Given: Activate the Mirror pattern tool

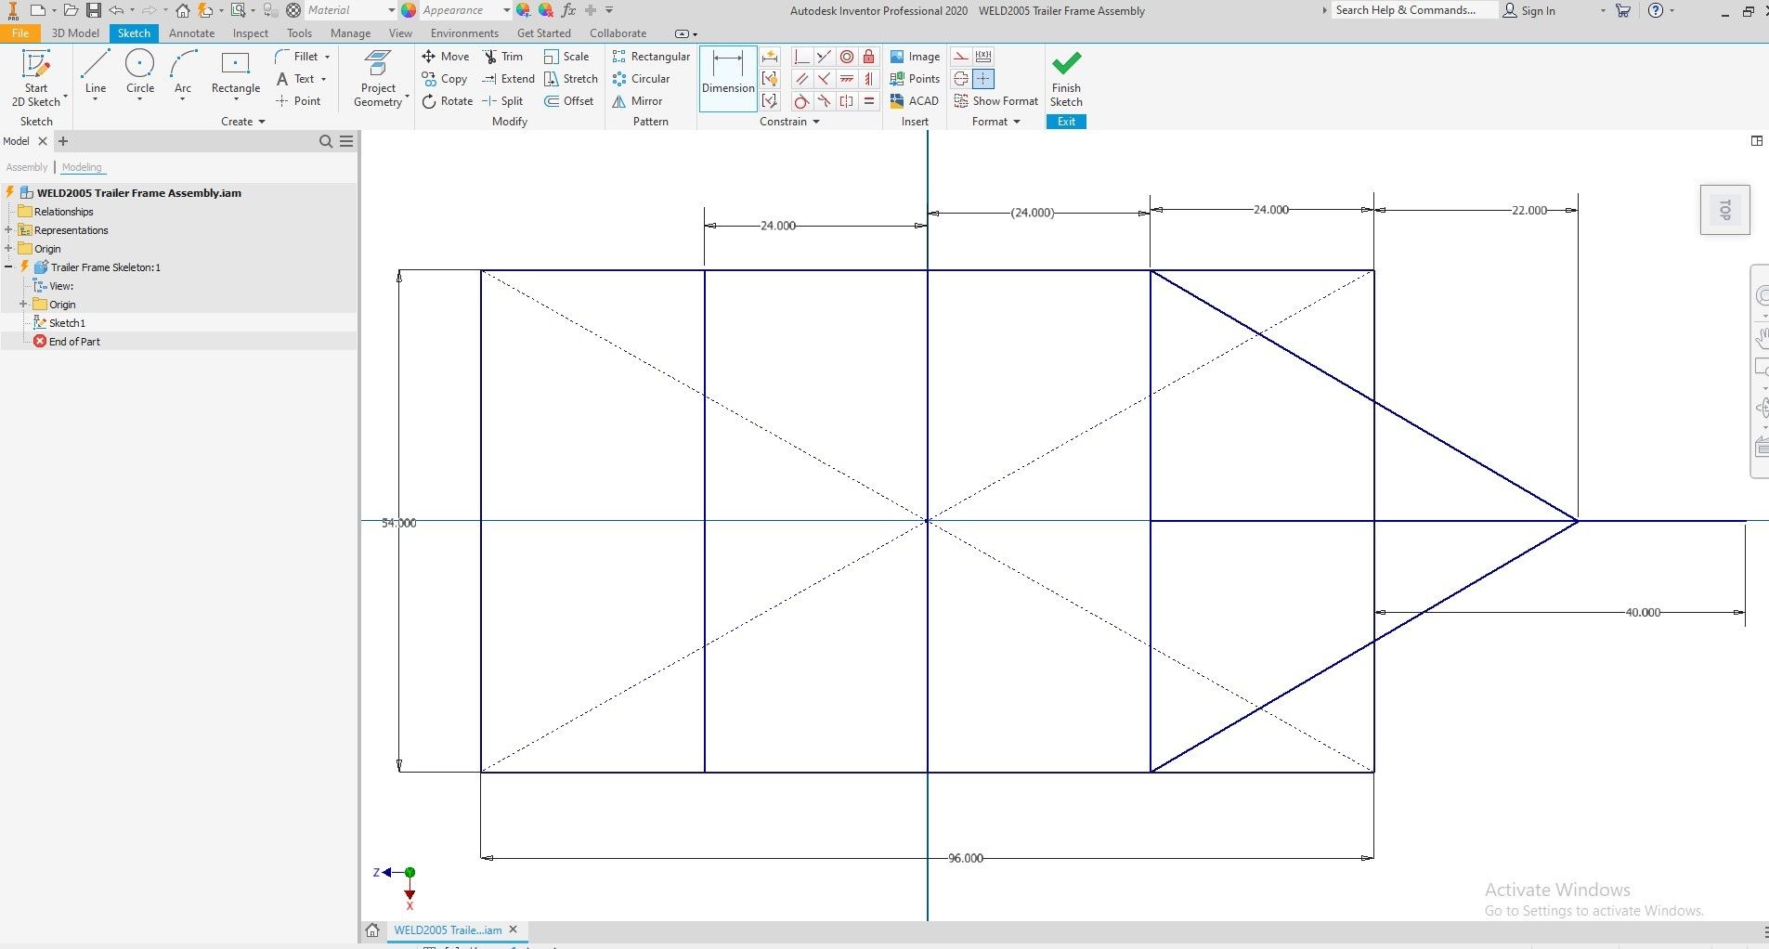Looking at the screenshot, I should click(638, 100).
